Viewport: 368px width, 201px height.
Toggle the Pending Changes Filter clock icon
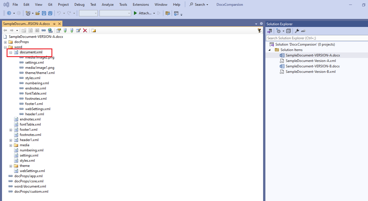click(x=278, y=31)
